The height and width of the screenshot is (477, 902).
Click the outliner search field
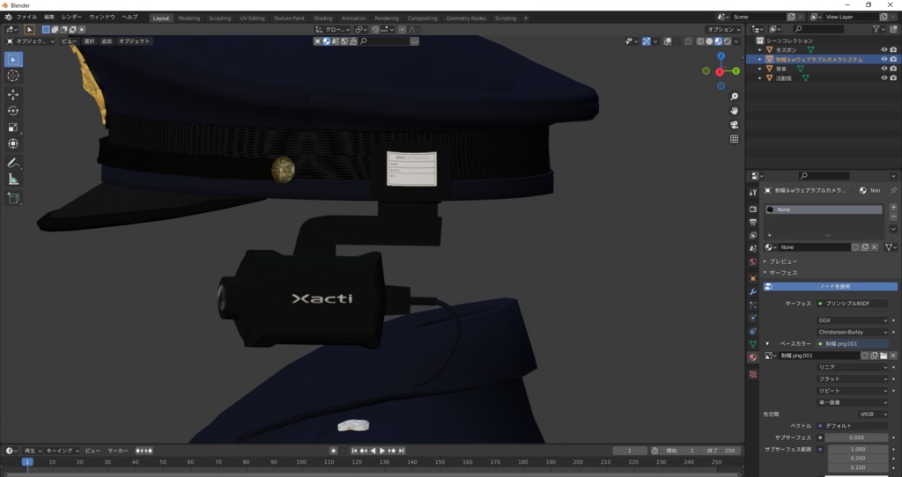coord(818,29)
